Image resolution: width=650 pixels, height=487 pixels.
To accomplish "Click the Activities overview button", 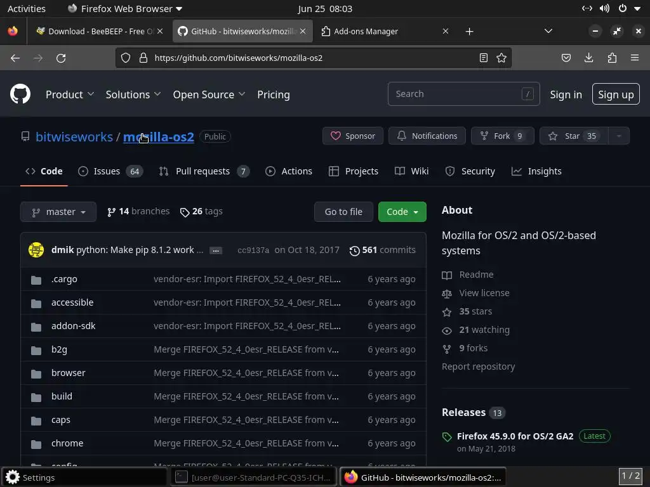I will (x=27, y=9).
